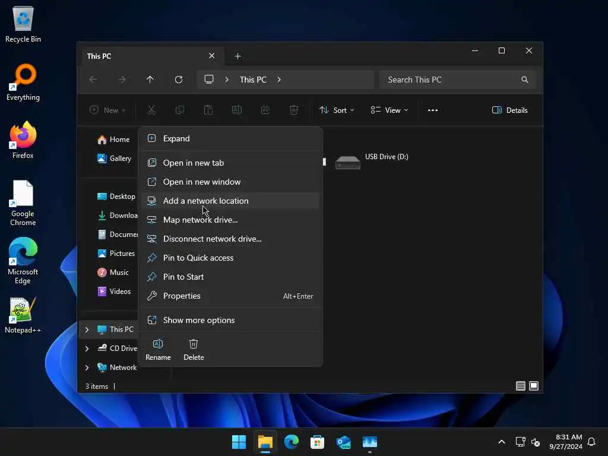
Task: Refresh the This PC view
Action: pyautogui.click(x=178, y=80)
